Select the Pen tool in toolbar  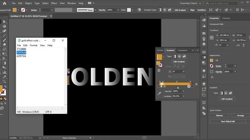(4, 31)
